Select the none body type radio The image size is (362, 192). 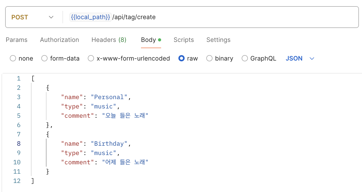(x=13, y=58)
